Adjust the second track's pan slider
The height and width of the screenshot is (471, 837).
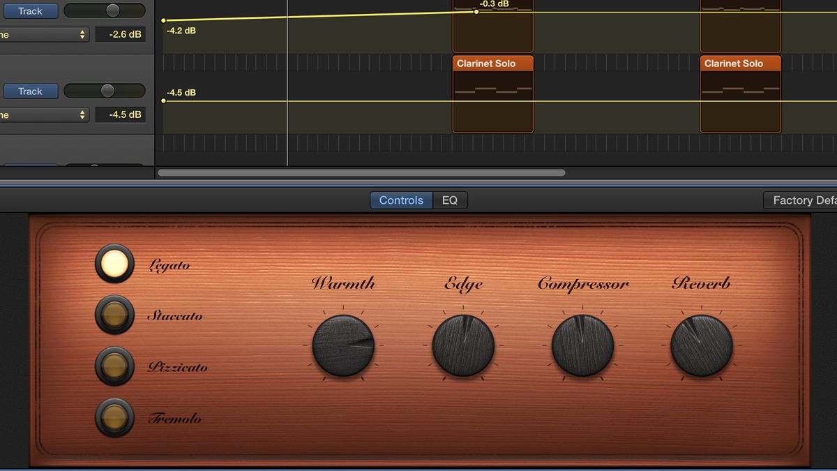point(106,90)
